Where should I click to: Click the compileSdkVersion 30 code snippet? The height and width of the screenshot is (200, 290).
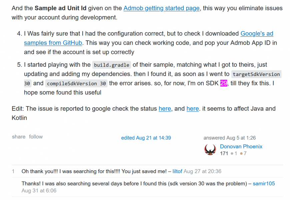76,83
